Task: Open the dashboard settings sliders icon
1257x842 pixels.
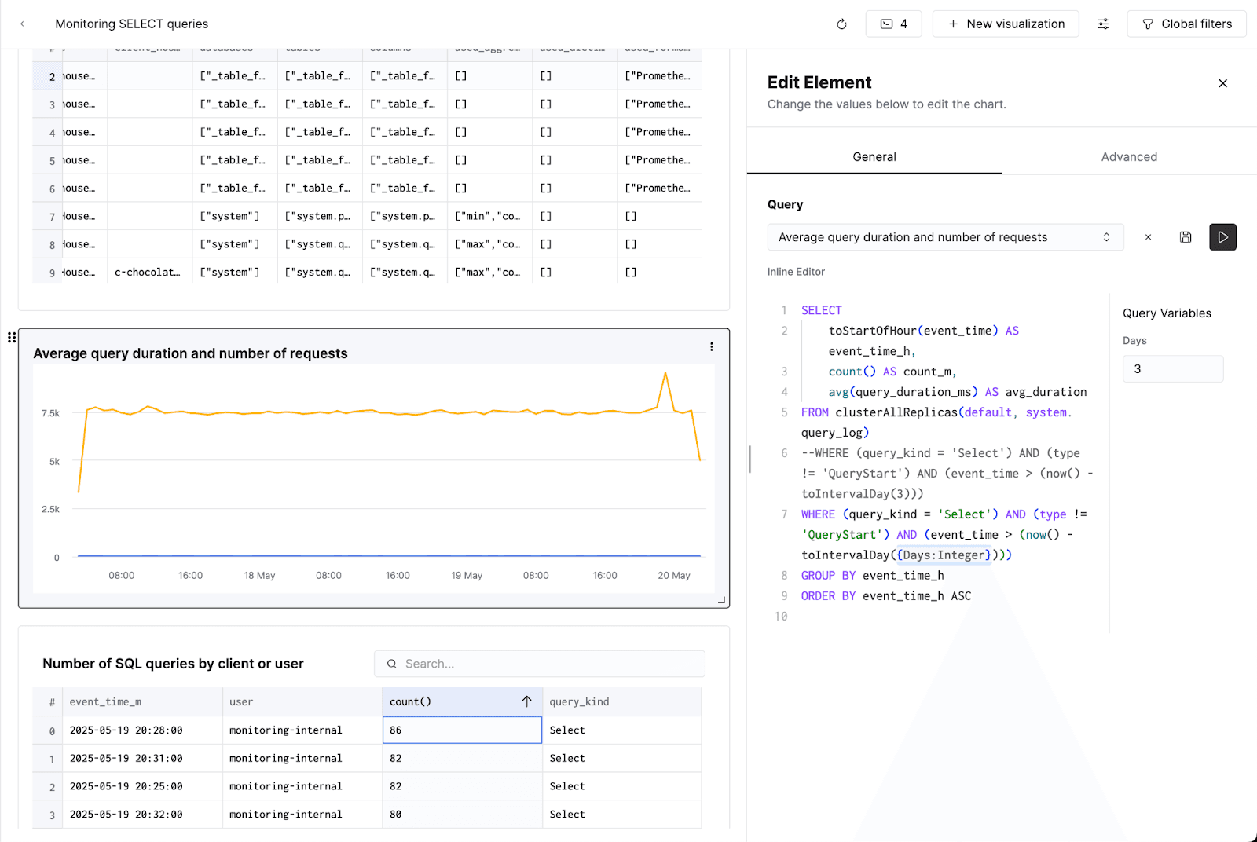Action: coord(1103,24)
